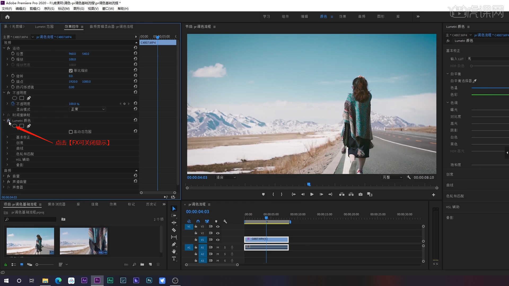Toggle the 等比缩放 checkbox
509x286 pixels.
(71, 71)
